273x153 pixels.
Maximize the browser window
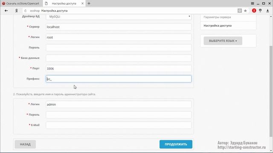click(264, 3)
